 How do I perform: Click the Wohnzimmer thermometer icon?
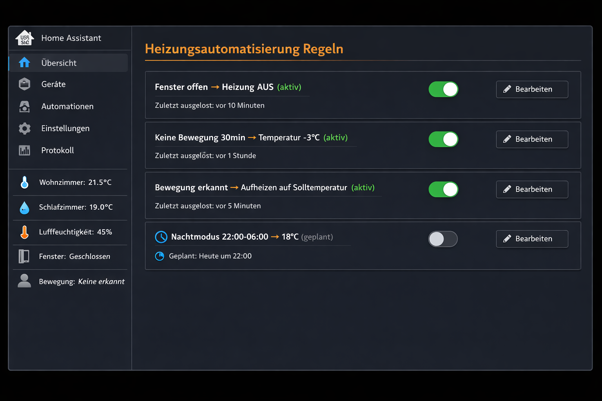[x=24, y=182]
